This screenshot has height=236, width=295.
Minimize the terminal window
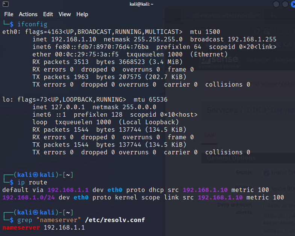click(277, 4)
